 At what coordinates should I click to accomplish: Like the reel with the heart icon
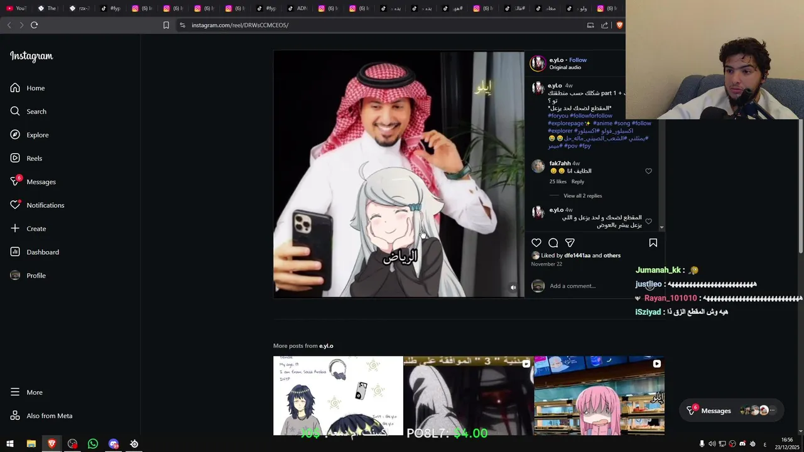coord(536,243)
